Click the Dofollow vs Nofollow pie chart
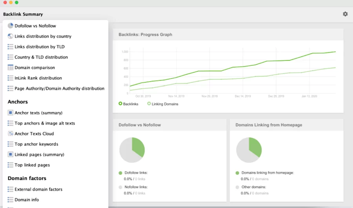353x208 pixels. [132, 150]
